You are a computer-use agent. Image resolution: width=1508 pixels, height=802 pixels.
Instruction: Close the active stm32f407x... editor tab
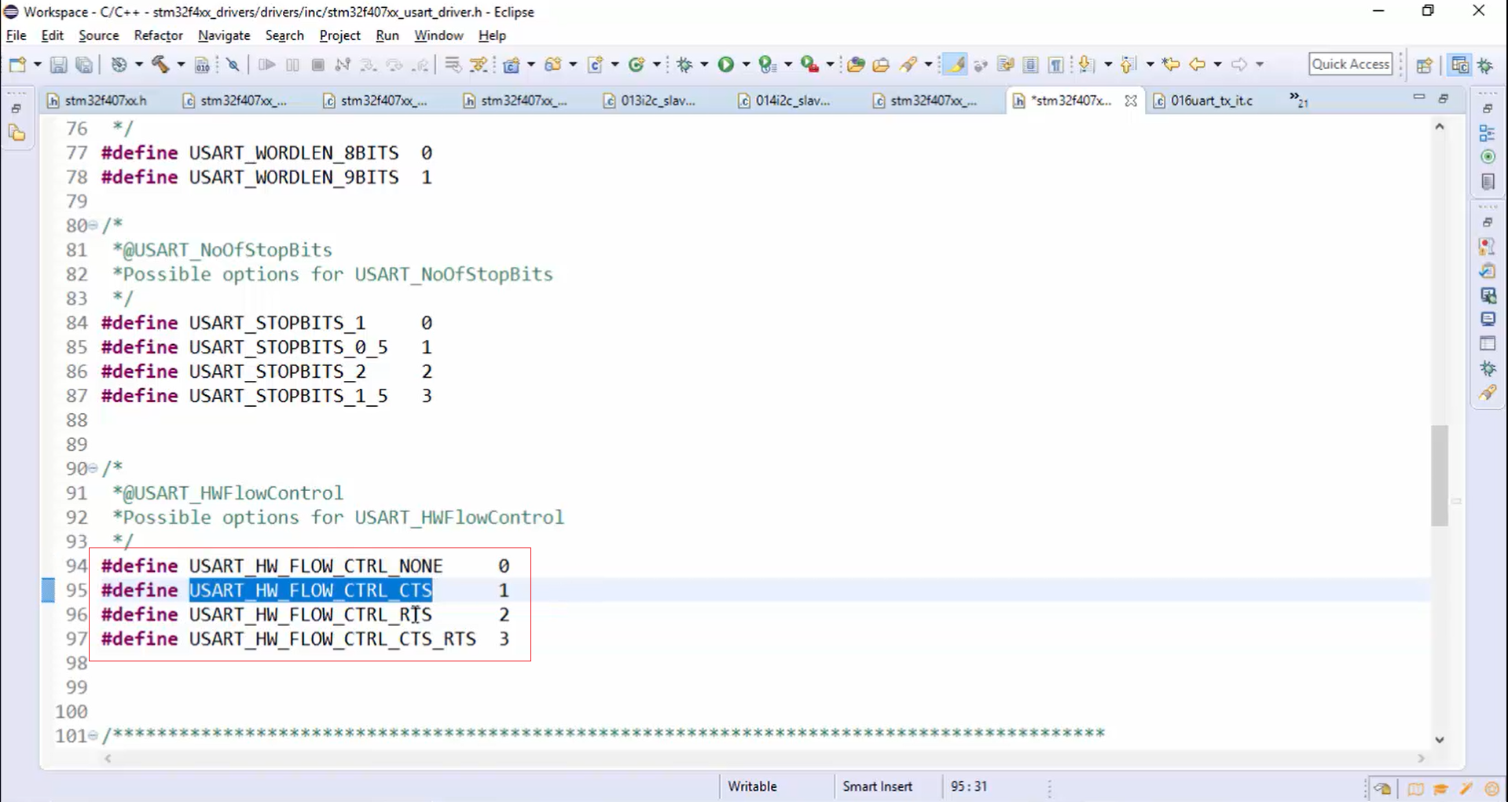(x=1130, y=101)
